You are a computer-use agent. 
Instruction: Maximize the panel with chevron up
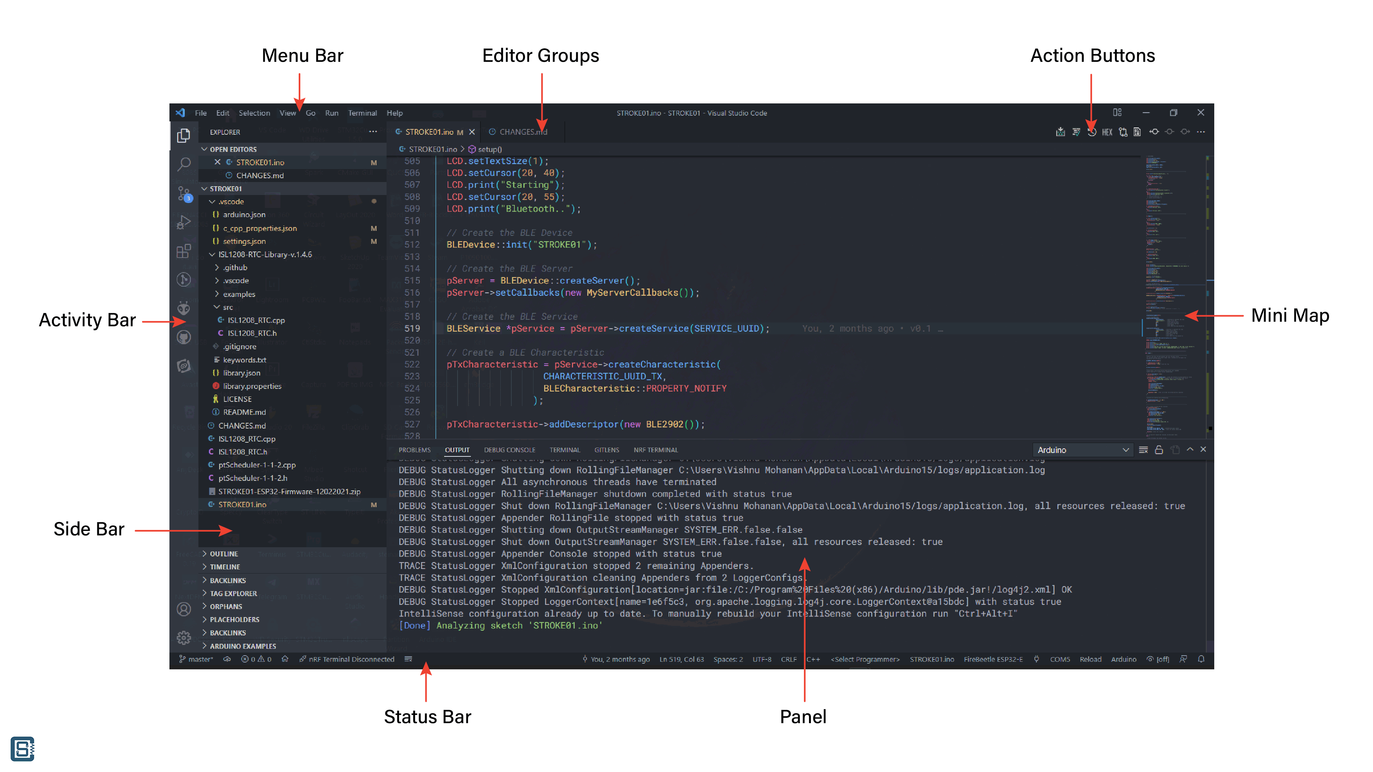pyautogui.click(x=1190, y=450)
